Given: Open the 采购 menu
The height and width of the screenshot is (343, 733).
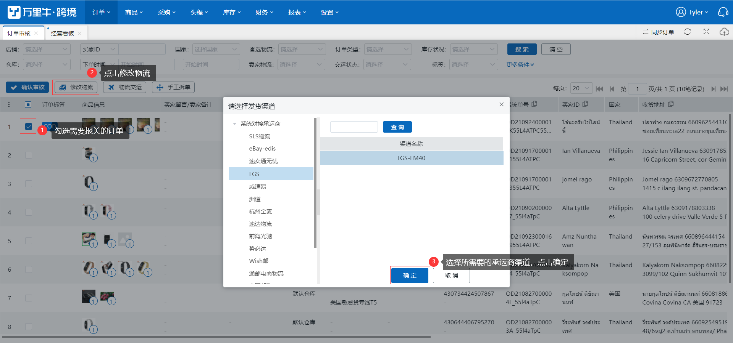Looking at the screenshot, I should tap(166, 12).
